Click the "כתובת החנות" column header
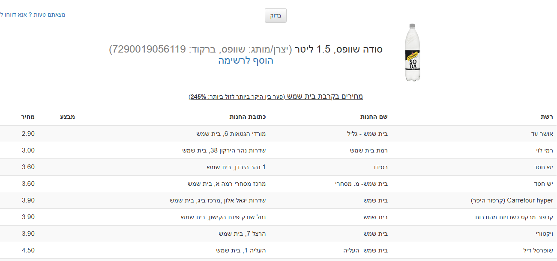The width and height of the screenshot is (557, 261). (248, 117)
